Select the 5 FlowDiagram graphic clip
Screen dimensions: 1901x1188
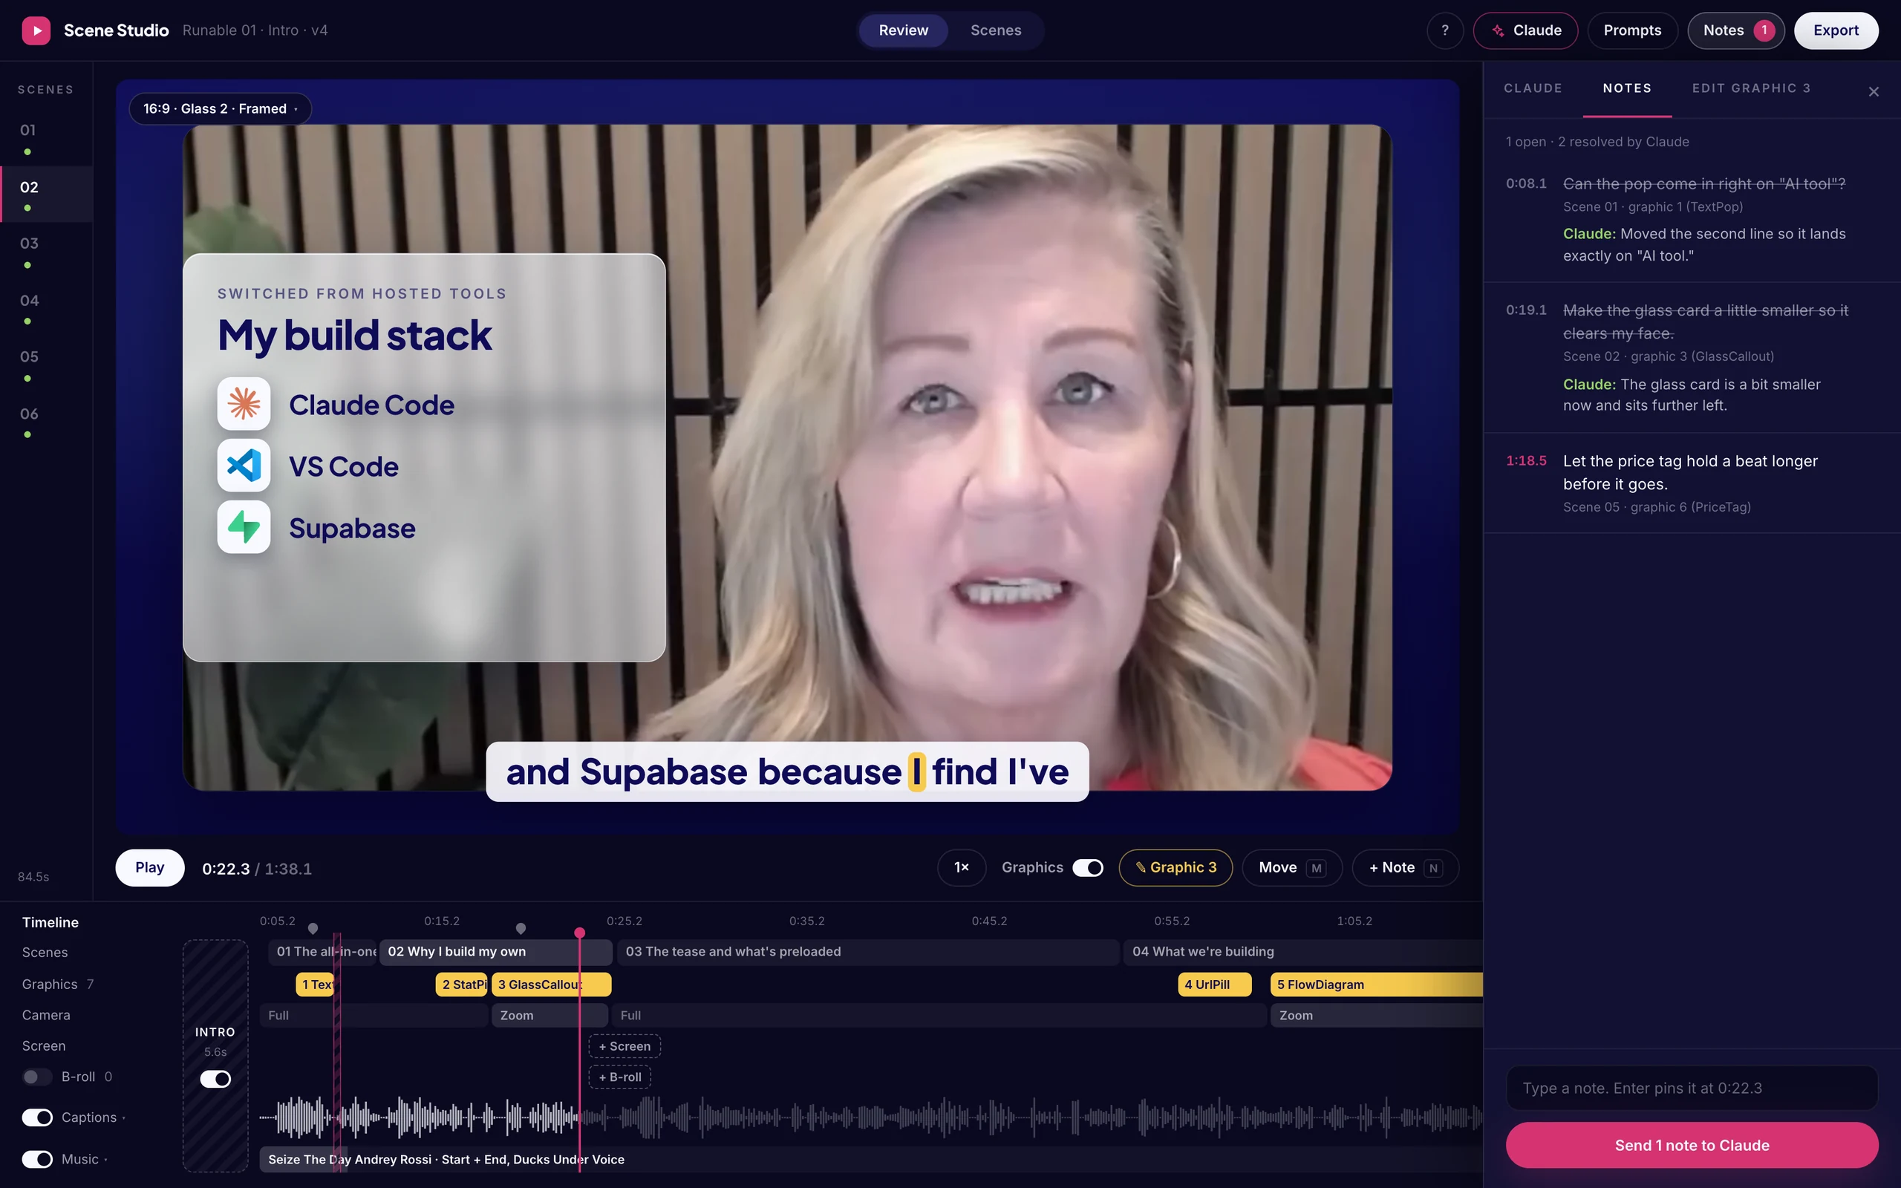[x=1376, y=985]
